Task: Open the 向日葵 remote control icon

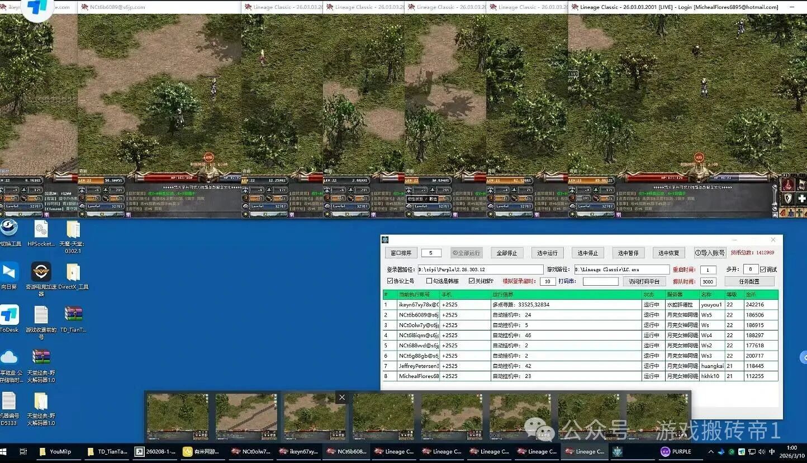Action: pos(10,272)
